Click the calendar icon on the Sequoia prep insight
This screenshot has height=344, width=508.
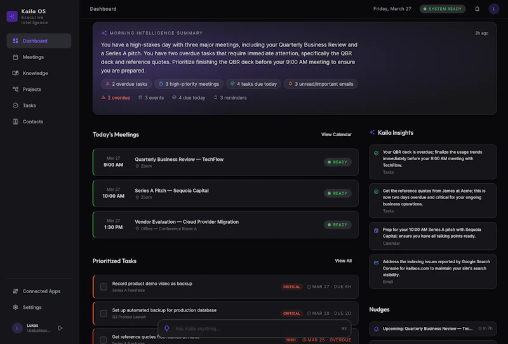376,230
